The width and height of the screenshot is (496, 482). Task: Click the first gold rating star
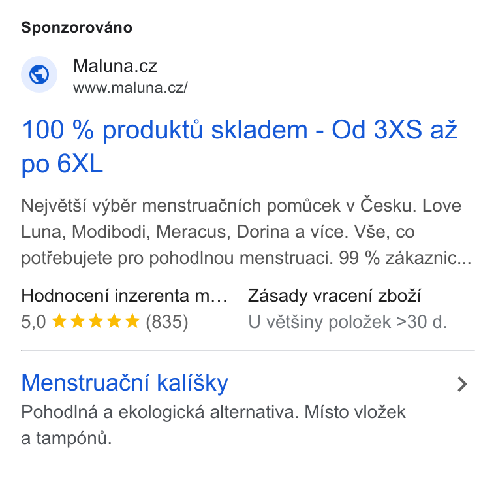click(59, 321)
